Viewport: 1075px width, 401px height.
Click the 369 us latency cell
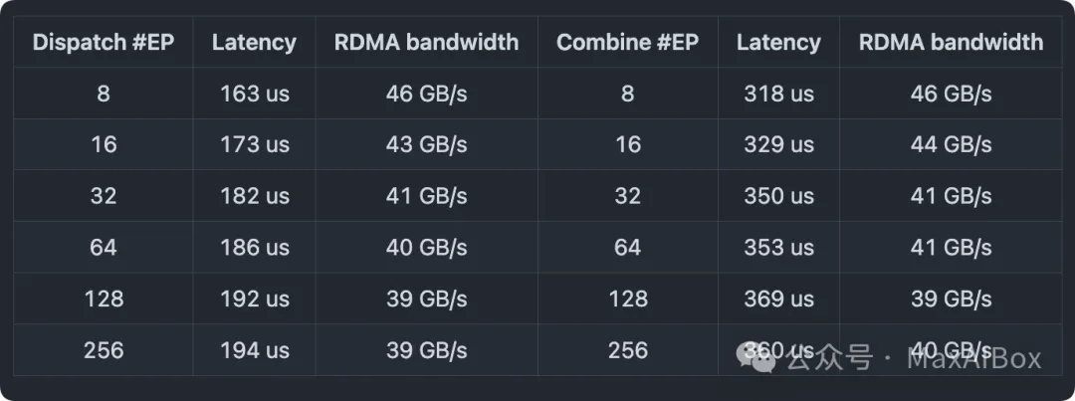(778, 299)
